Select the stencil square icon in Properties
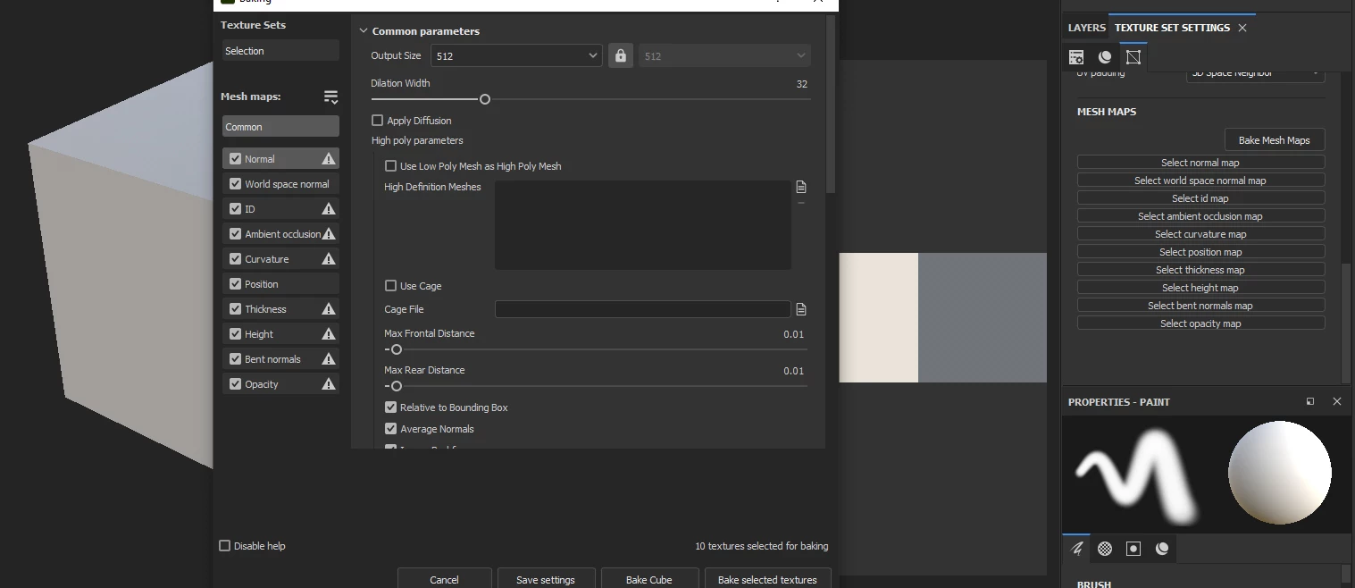Screen dimensions: 1355x588 pyautogui.click(x=1133, y=548)
